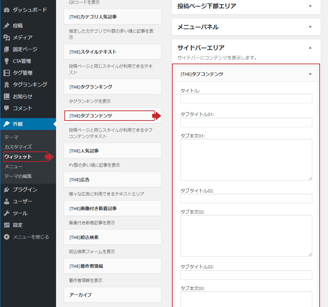Click the collapse-menu arrow icon メニューを閉じる
Screen dimensions: 328x307
pyautogui.click(x=7, y=237)
